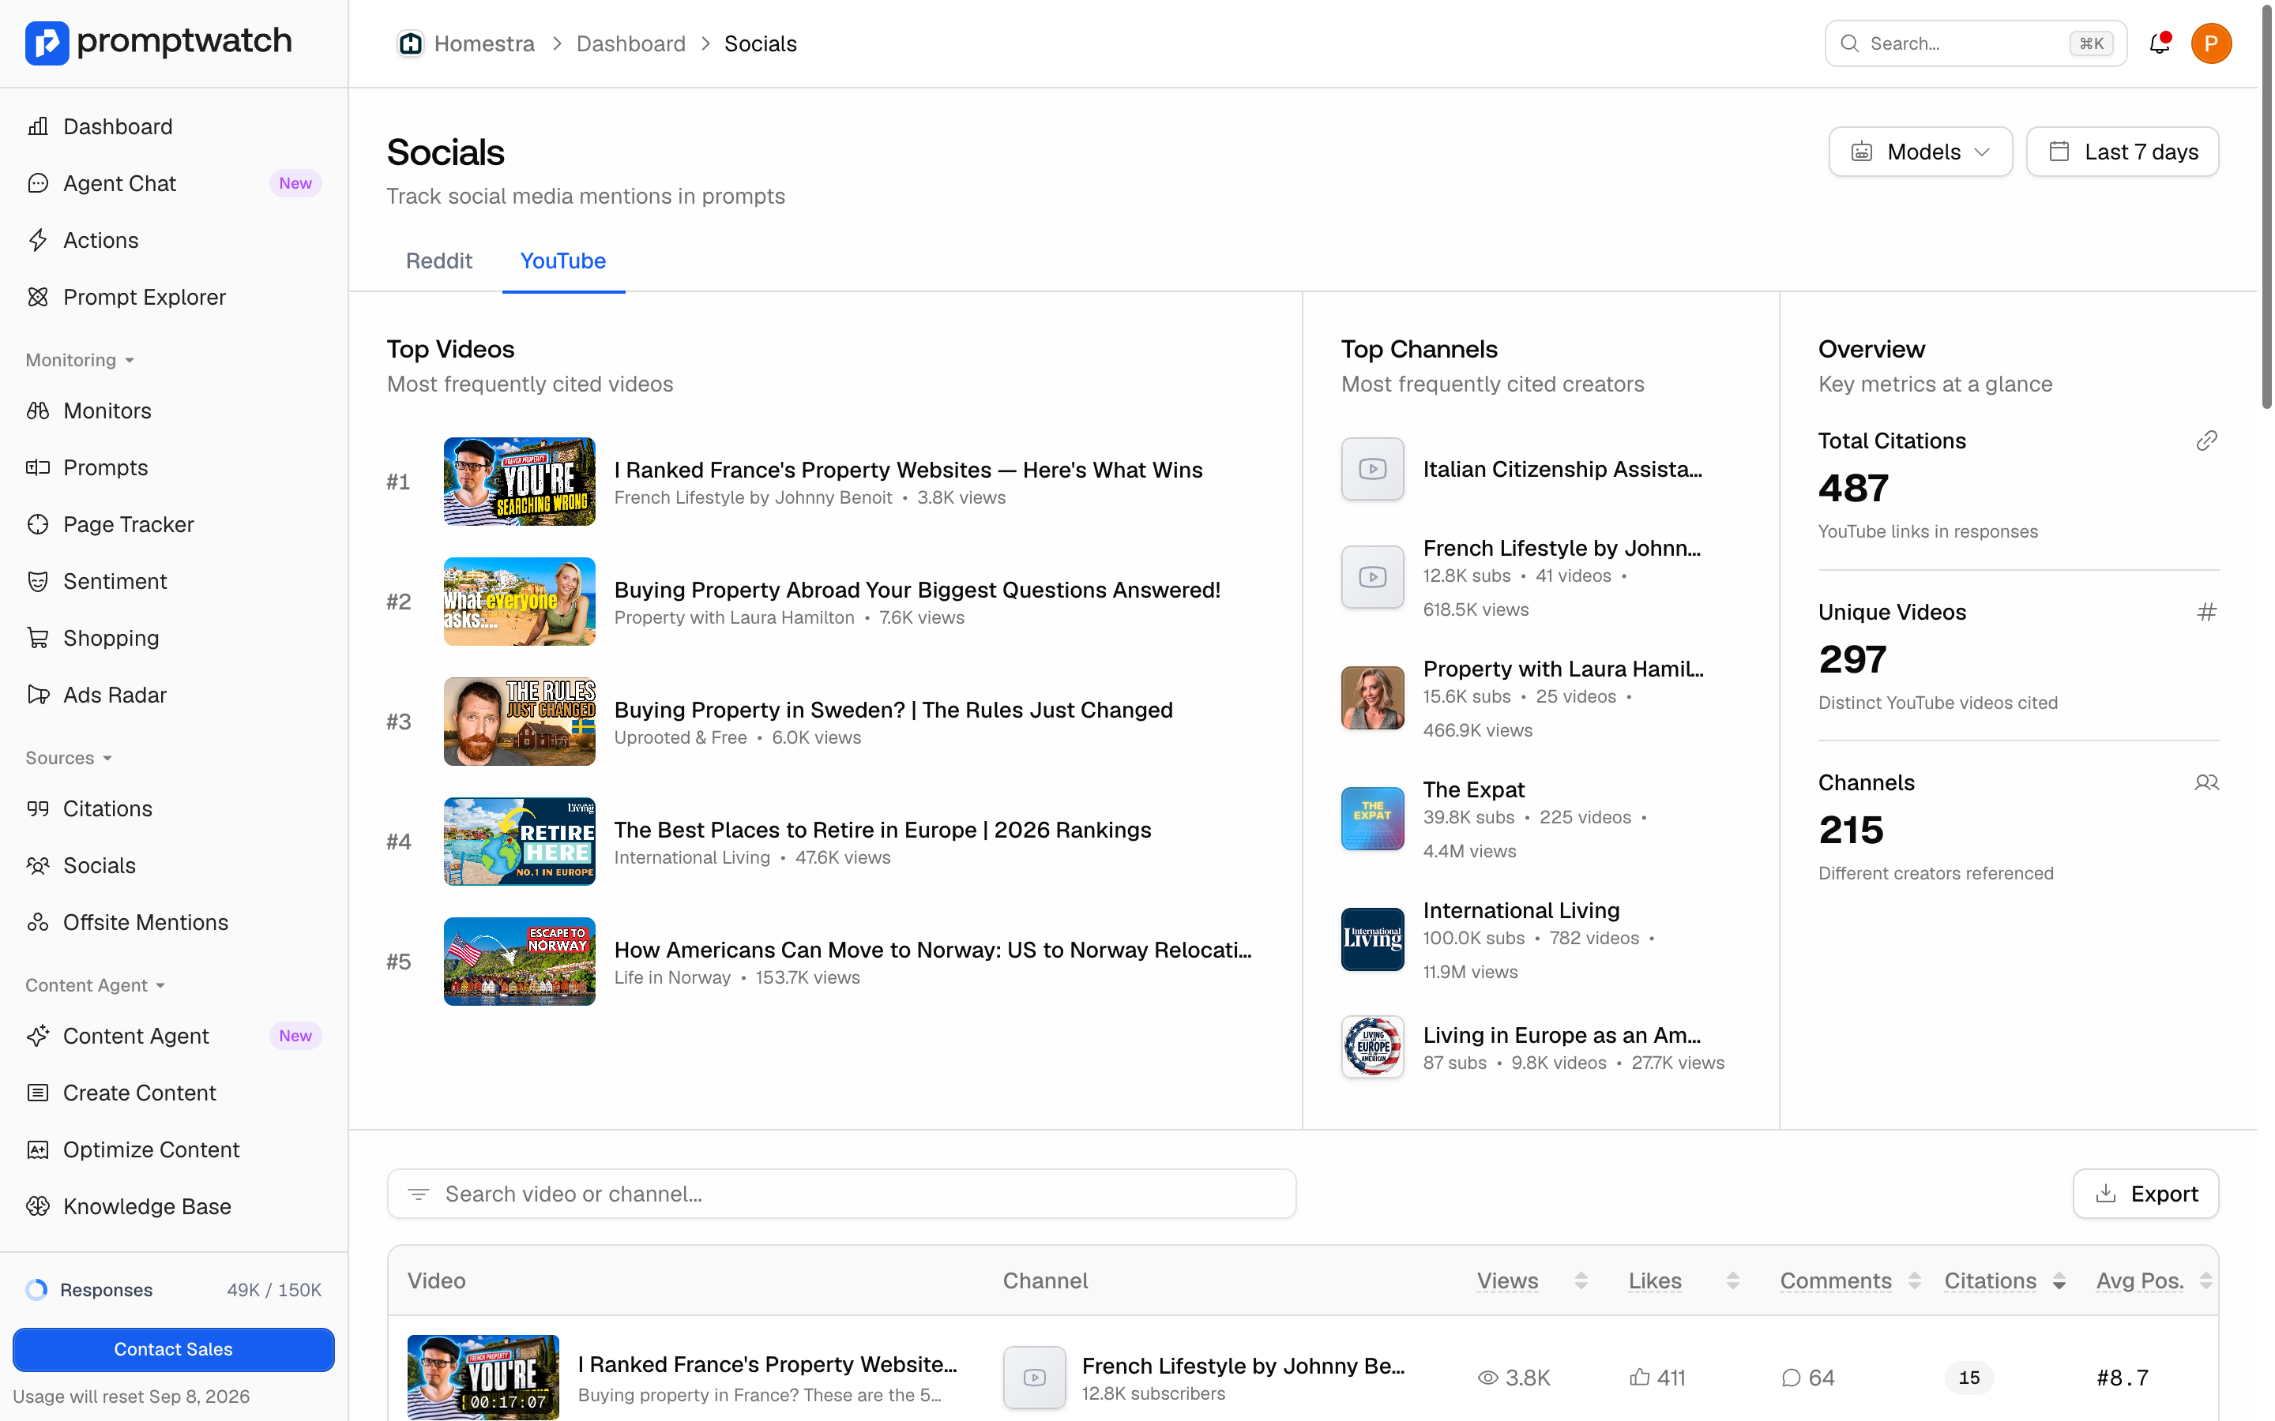Open the Sweden rules video thumbnail
Screen dimensions: 2275x1421
tap(519, 721)
